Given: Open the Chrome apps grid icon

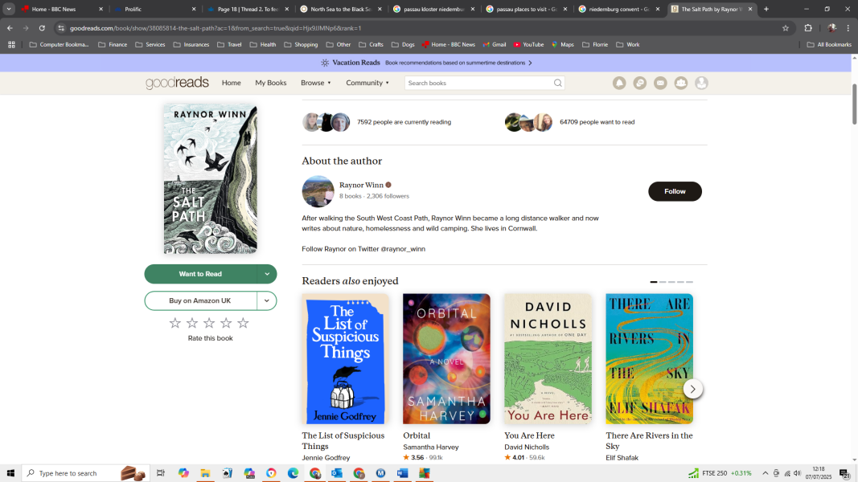Looking at the screenshot, I should click(11, 45).
